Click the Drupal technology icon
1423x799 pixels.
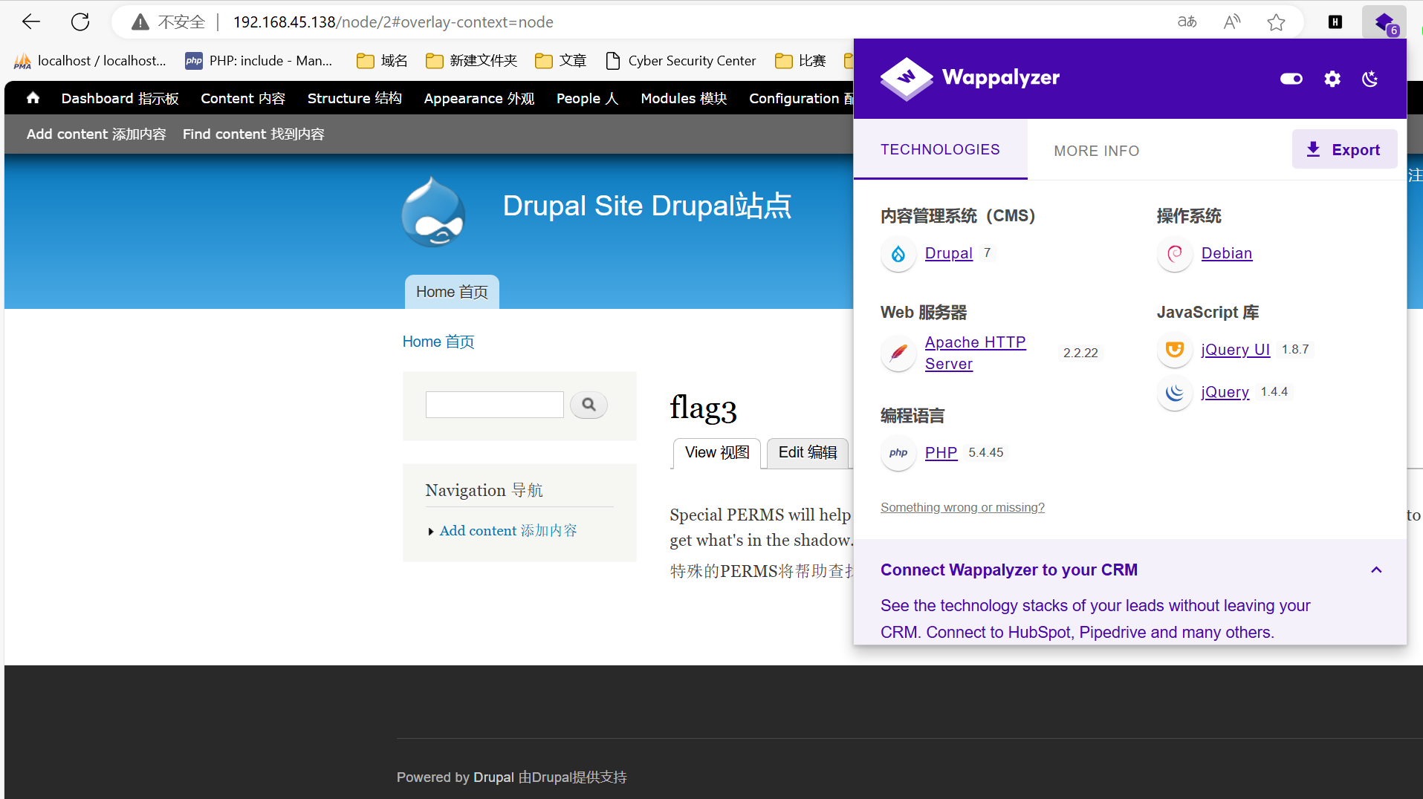tap(898, 254)
